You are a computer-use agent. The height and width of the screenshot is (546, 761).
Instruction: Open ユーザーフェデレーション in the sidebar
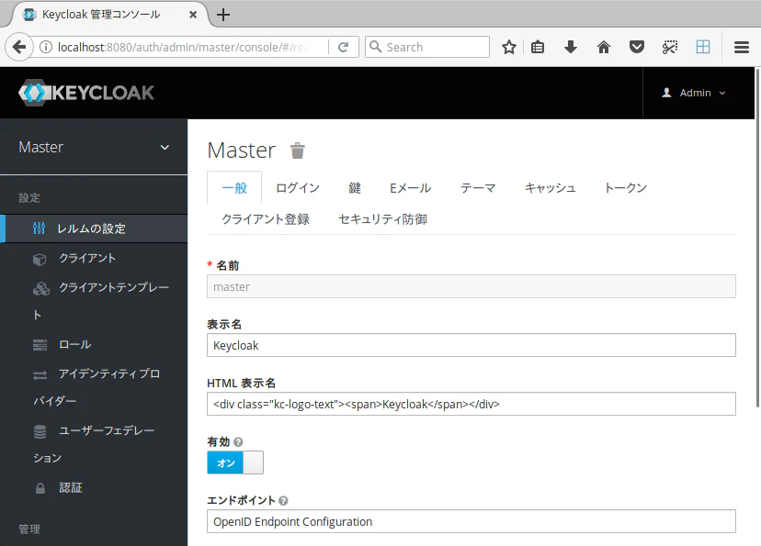point(94,444)
